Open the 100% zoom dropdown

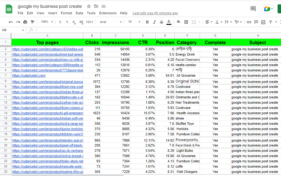47,22
